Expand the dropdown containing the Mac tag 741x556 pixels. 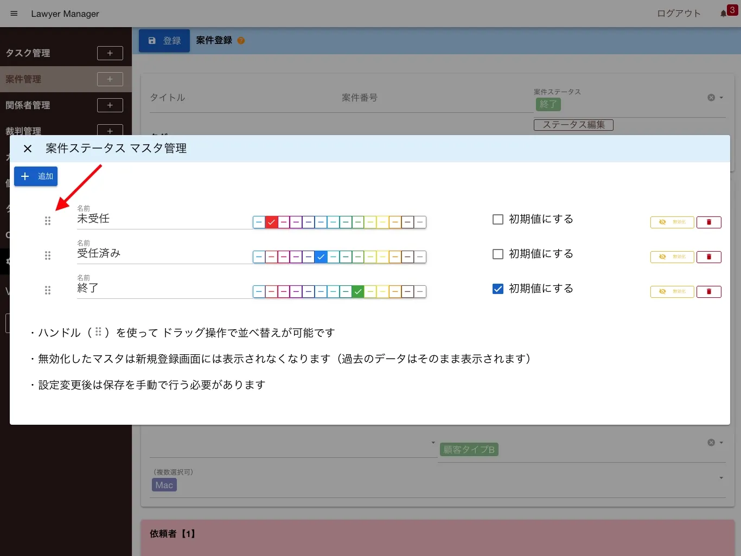point(721,478)
